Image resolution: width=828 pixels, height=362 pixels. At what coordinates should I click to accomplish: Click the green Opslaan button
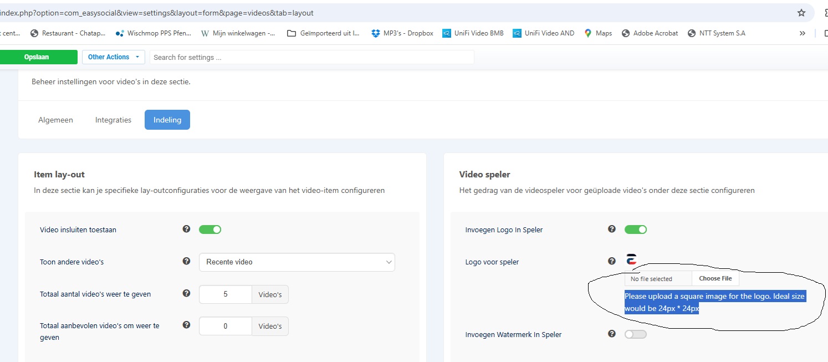click(x=37, y=57)
